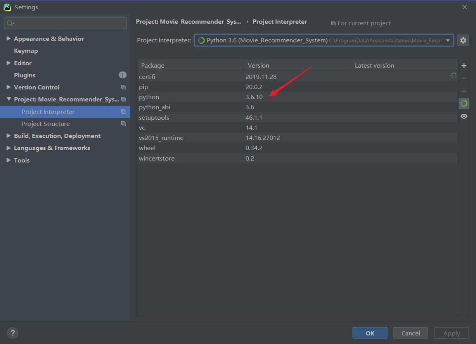The height and width of the screenshot is (344, 476).
Task: Click the search magnifier icon in settings
Action: (10, 23)
